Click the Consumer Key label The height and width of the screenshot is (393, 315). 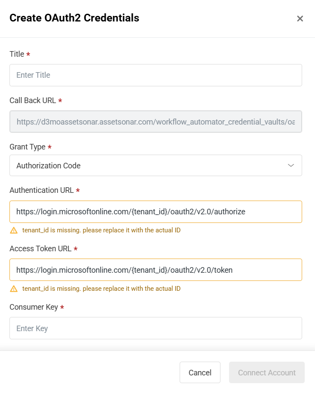34,307
